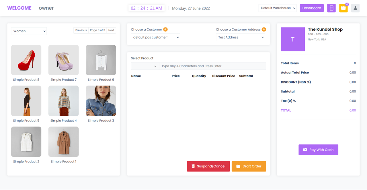Image resolution: width=367 pixels, height=190 pixels.
Task: Click the trash icon on Suspand/Cancel button
Action: 193,166
